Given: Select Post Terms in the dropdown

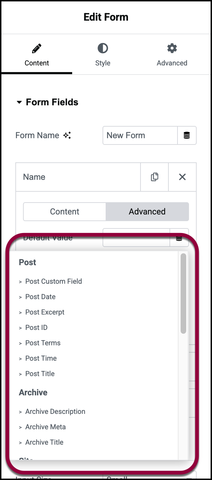Looking at the screenshot, I should pos(43,343).
